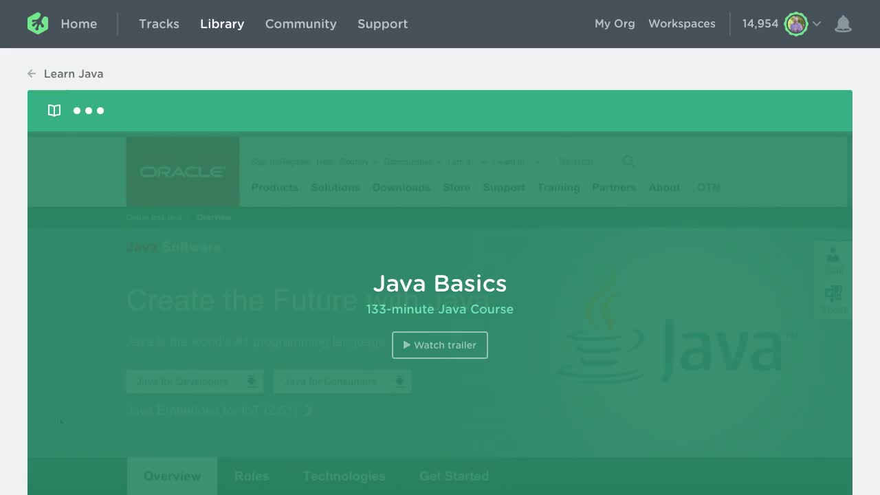Image resolution: width=880 pixels, height=495 pixels.
Task: Switch to the Get Started tab
Action: pyautogui.click(x=454, y=476)
